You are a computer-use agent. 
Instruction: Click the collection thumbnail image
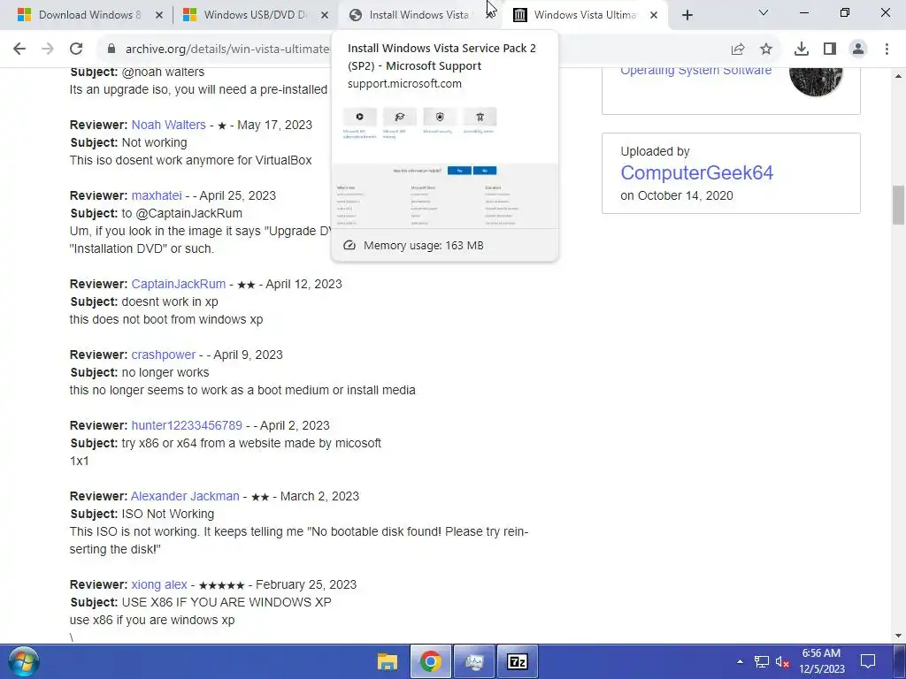815,80
